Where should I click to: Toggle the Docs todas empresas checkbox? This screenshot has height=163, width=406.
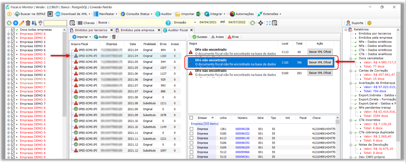pyautogui.click(x=13, y=30)
